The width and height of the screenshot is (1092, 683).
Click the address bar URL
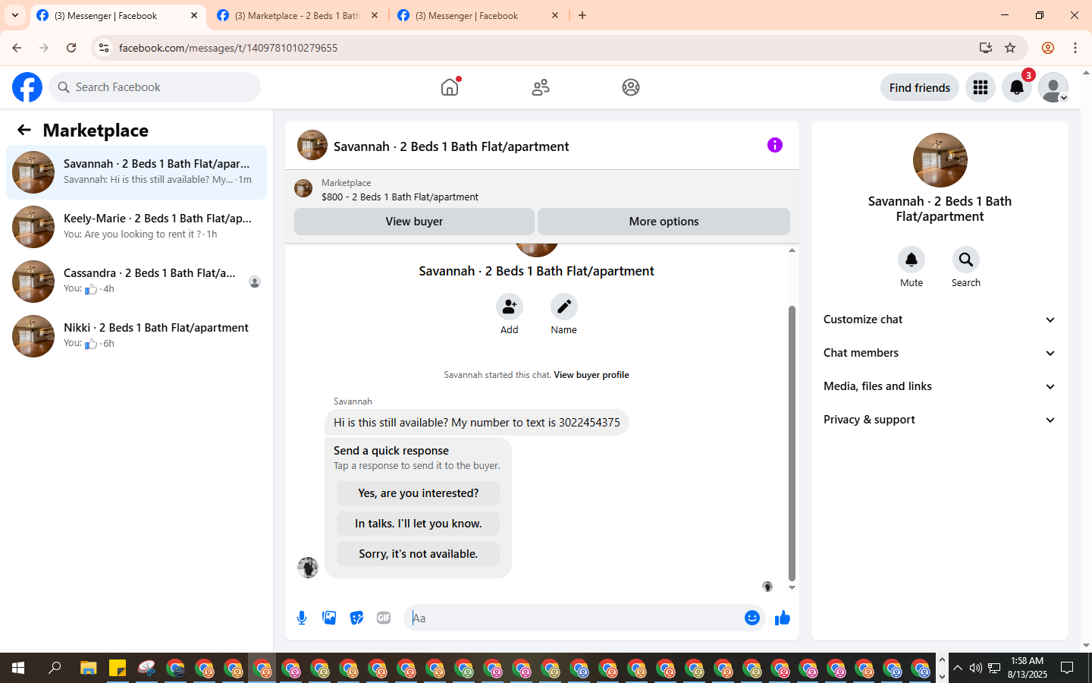tap(228, 48)
